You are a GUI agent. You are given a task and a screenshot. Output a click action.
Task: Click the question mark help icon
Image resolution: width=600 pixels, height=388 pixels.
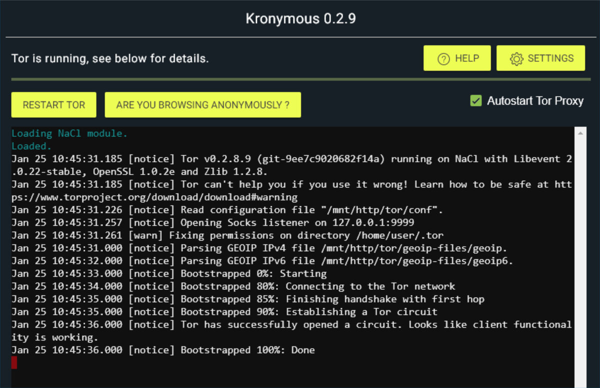pyautogui.click(x=443, y=58)
